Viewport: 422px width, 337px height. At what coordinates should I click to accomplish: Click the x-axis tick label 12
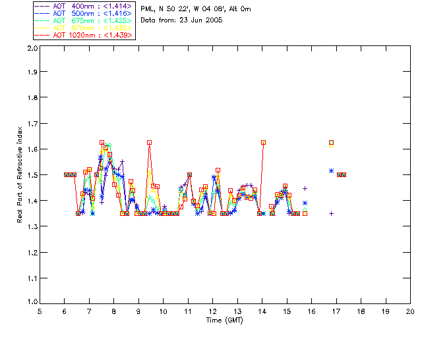coord(212,311)
